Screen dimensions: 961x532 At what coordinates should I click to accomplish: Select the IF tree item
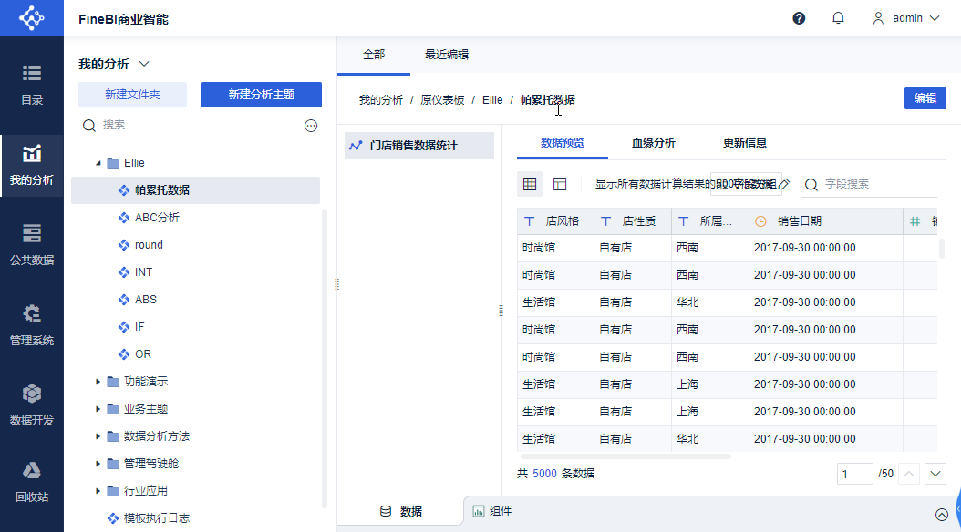[x=195, y=327]
